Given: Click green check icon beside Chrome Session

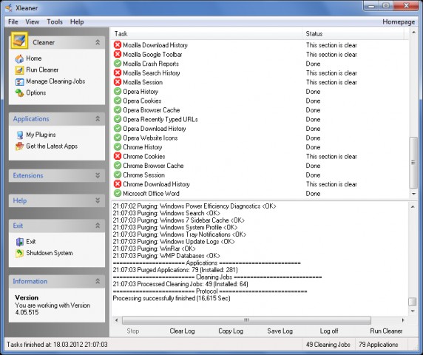Looking at the screenshot, I should [118, 175].
